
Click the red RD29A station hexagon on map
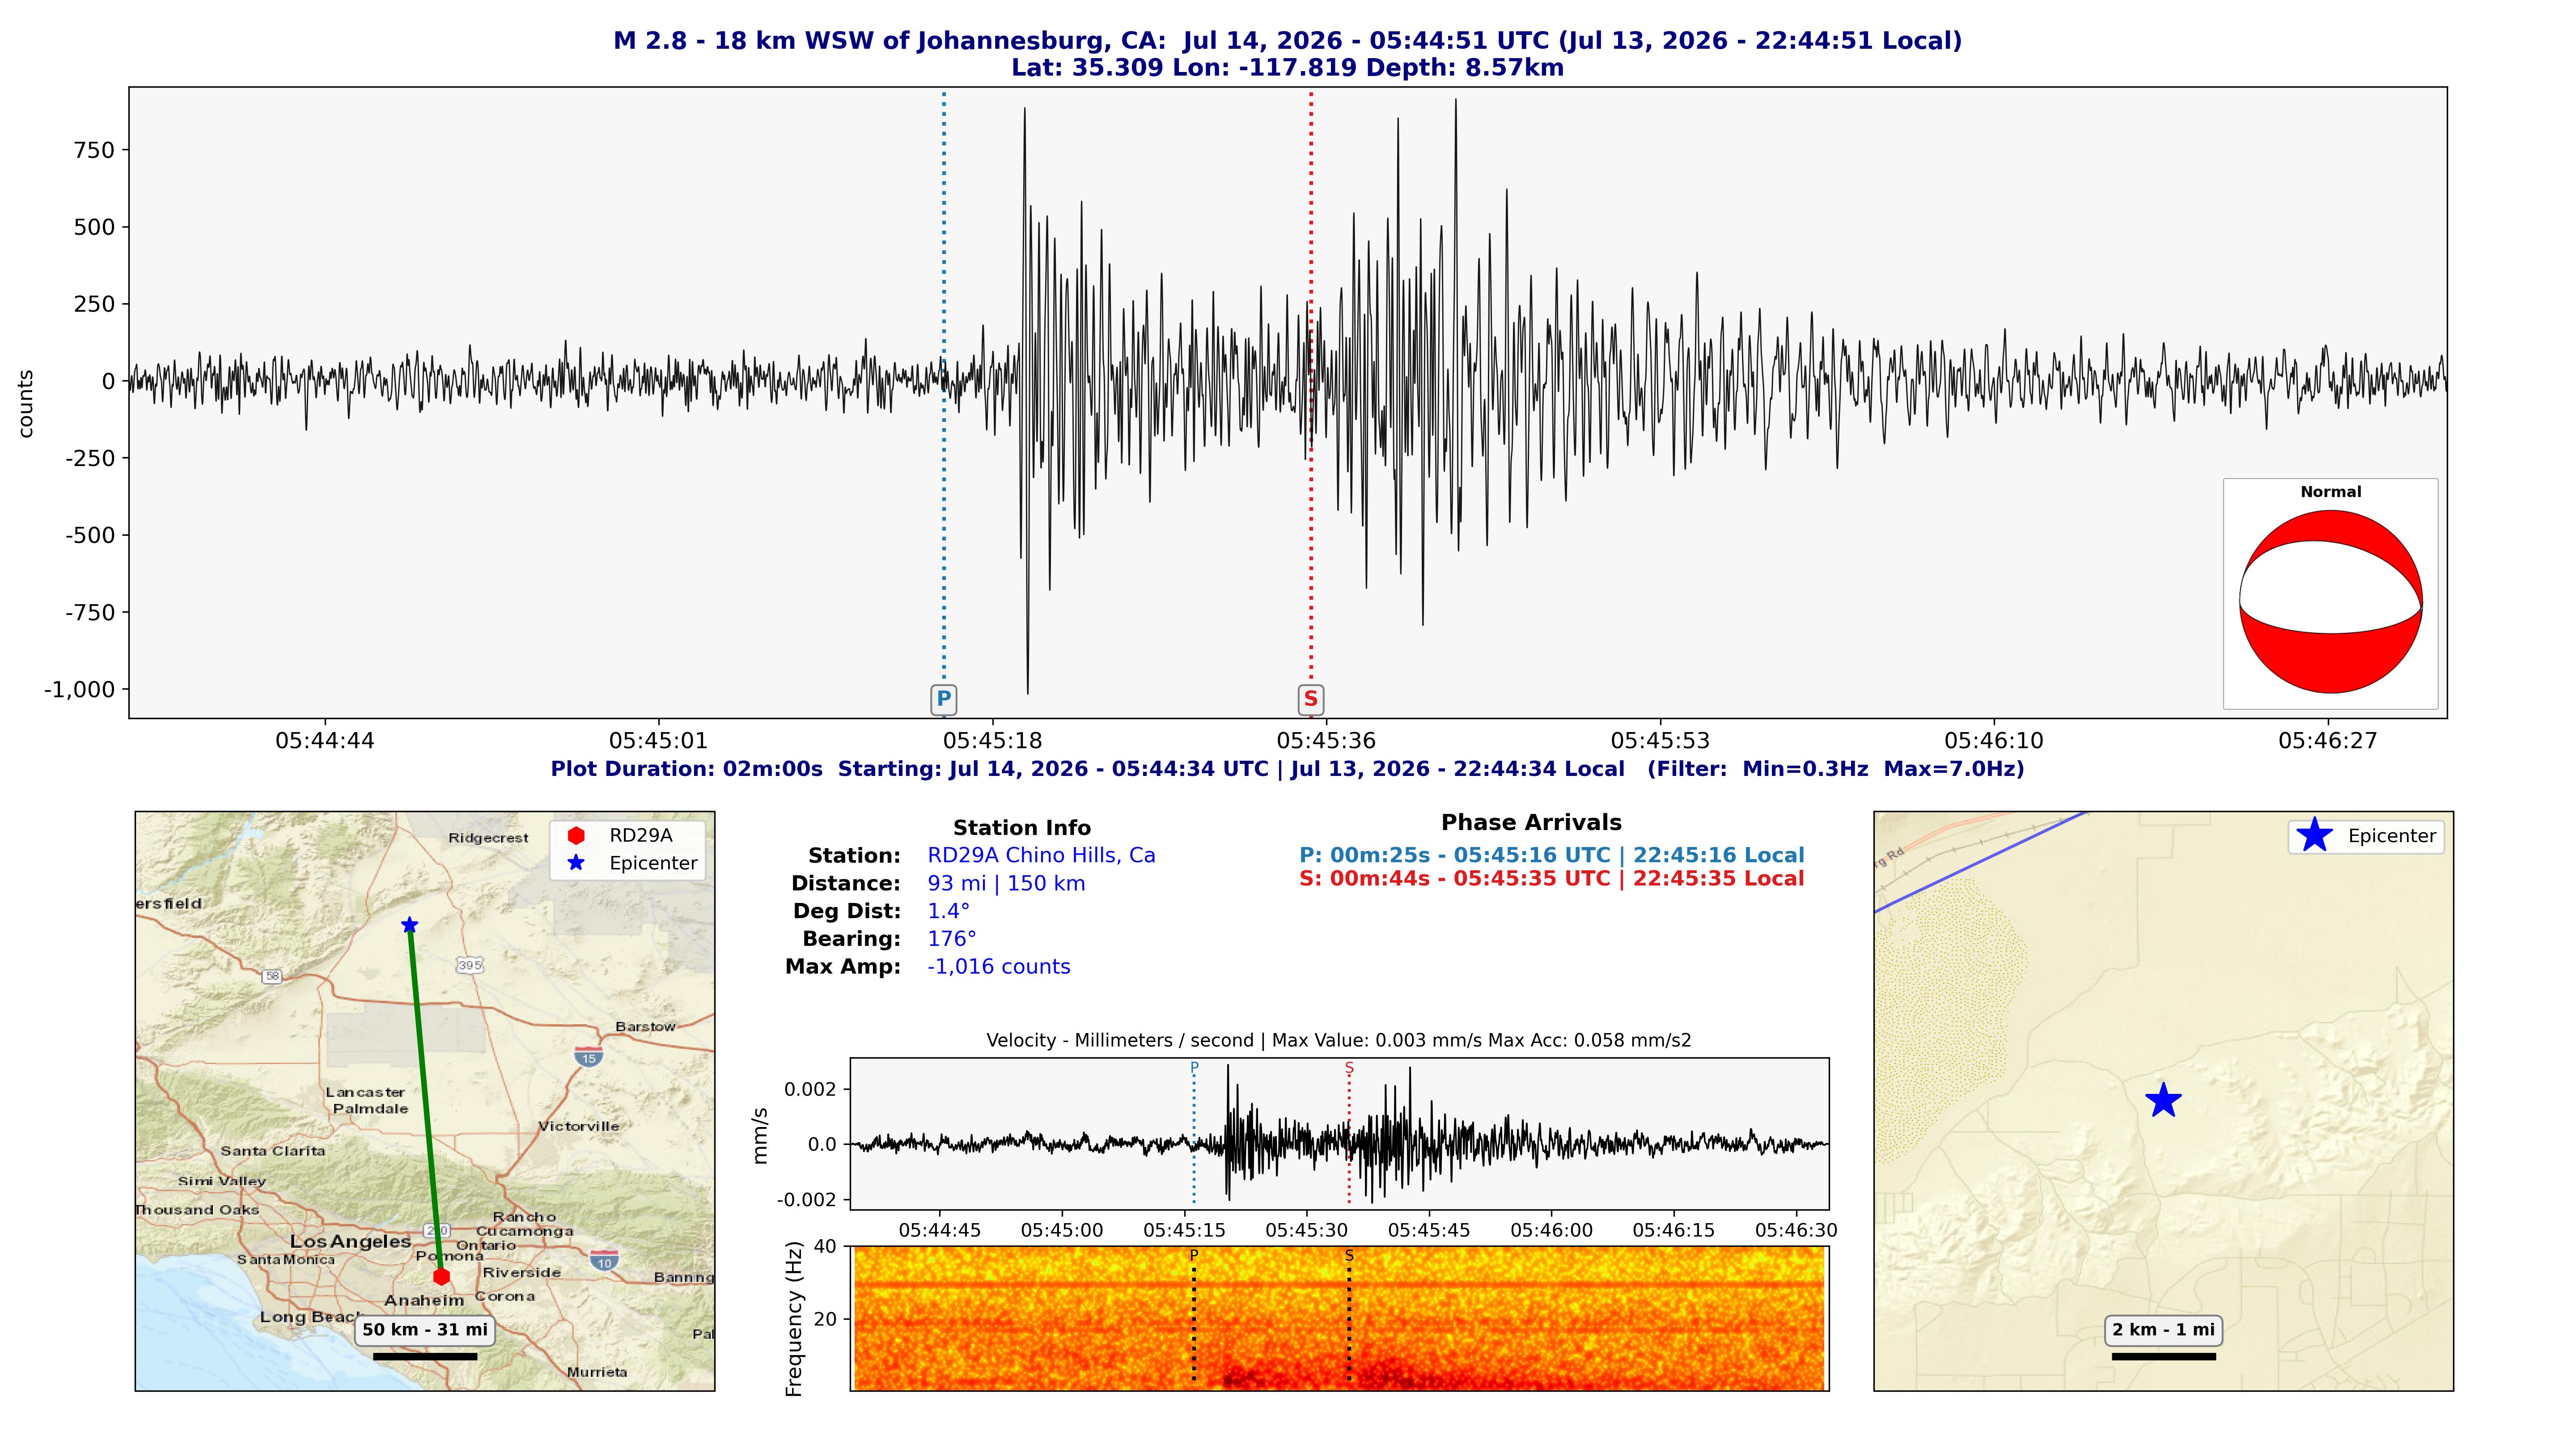[441, 1276]
